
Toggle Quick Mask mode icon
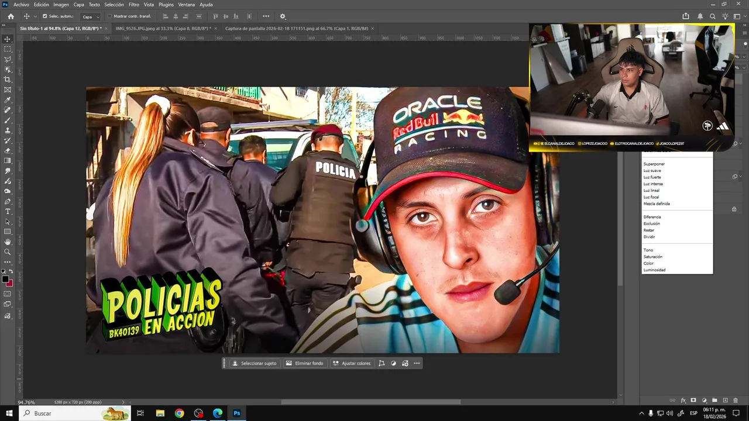(8, 294)
